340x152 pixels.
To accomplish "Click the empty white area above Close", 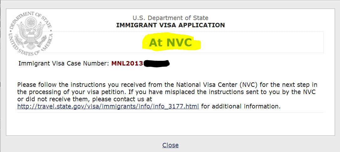I will (x=170, y=124).
